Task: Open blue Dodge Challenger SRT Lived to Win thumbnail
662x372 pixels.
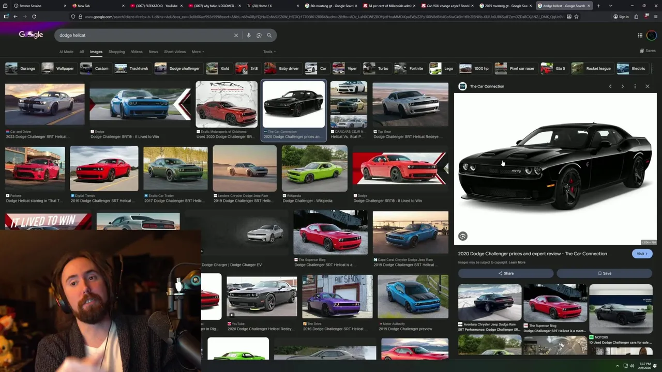Action: (x=140, y=104)
